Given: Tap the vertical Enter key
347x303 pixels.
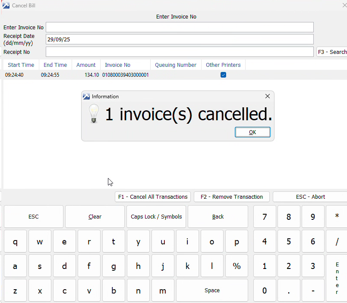Looking at the screenshot, I should tap(337, 278).
